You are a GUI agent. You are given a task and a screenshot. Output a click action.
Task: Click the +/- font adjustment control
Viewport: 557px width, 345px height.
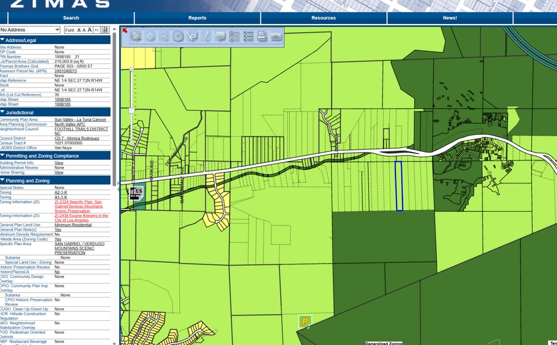click(x=98, y=29)
